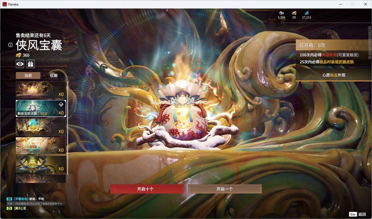The width and height of the screenshot is (372, 219).
Task: Select the first golden treasure thumbnail
Action: pyautogui.click(x=41, y=90)
